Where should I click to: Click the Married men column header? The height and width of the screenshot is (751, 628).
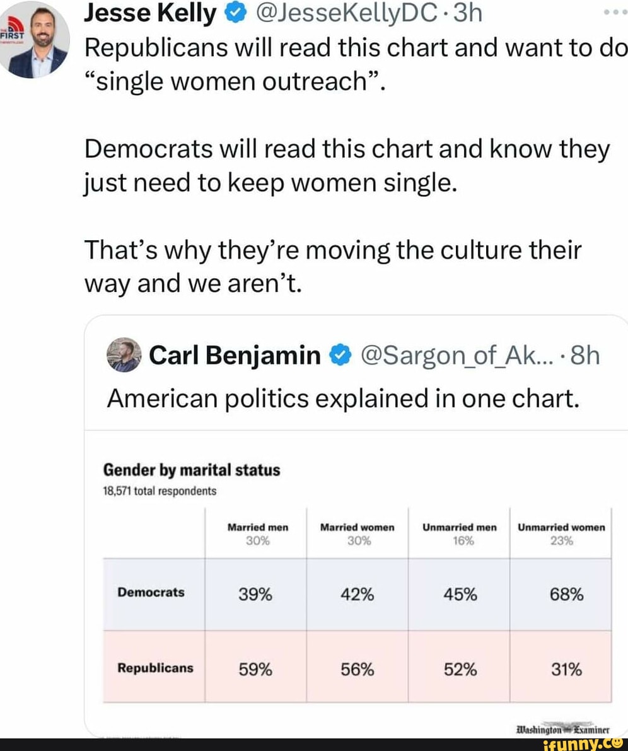[x=257, y=527]
